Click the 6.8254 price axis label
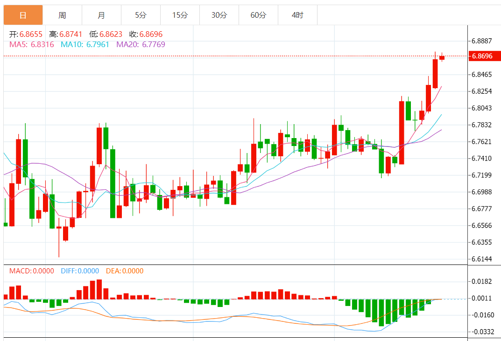501x341 pixels. pyautogui.click(x=482, y=91)
